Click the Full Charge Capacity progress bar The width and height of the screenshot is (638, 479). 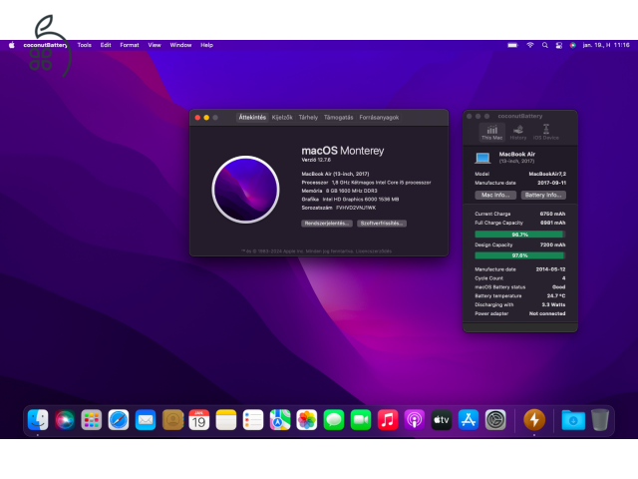[x=519, y=234]
